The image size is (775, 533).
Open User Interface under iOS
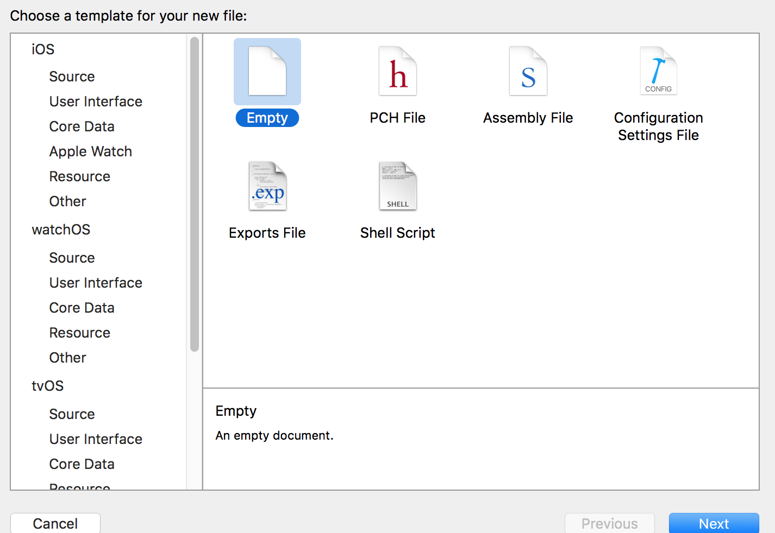point(96,101)
